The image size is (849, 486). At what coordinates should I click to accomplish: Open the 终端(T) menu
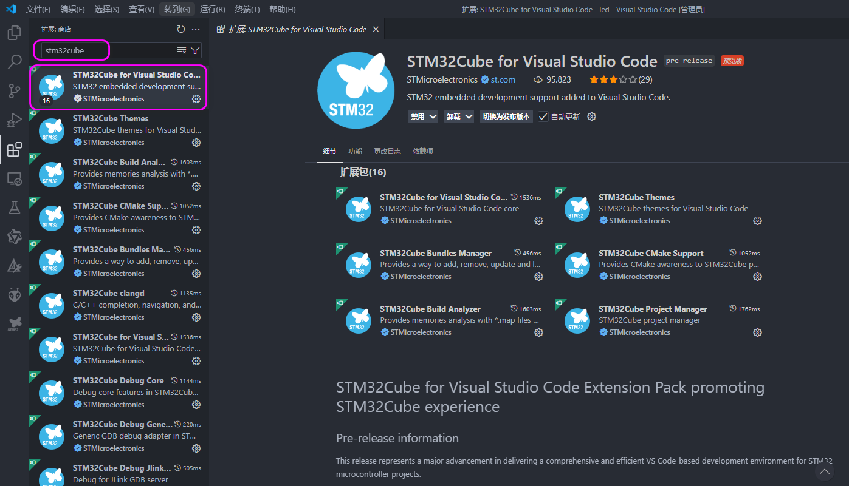pyautogui.click(x=247, y=9)
